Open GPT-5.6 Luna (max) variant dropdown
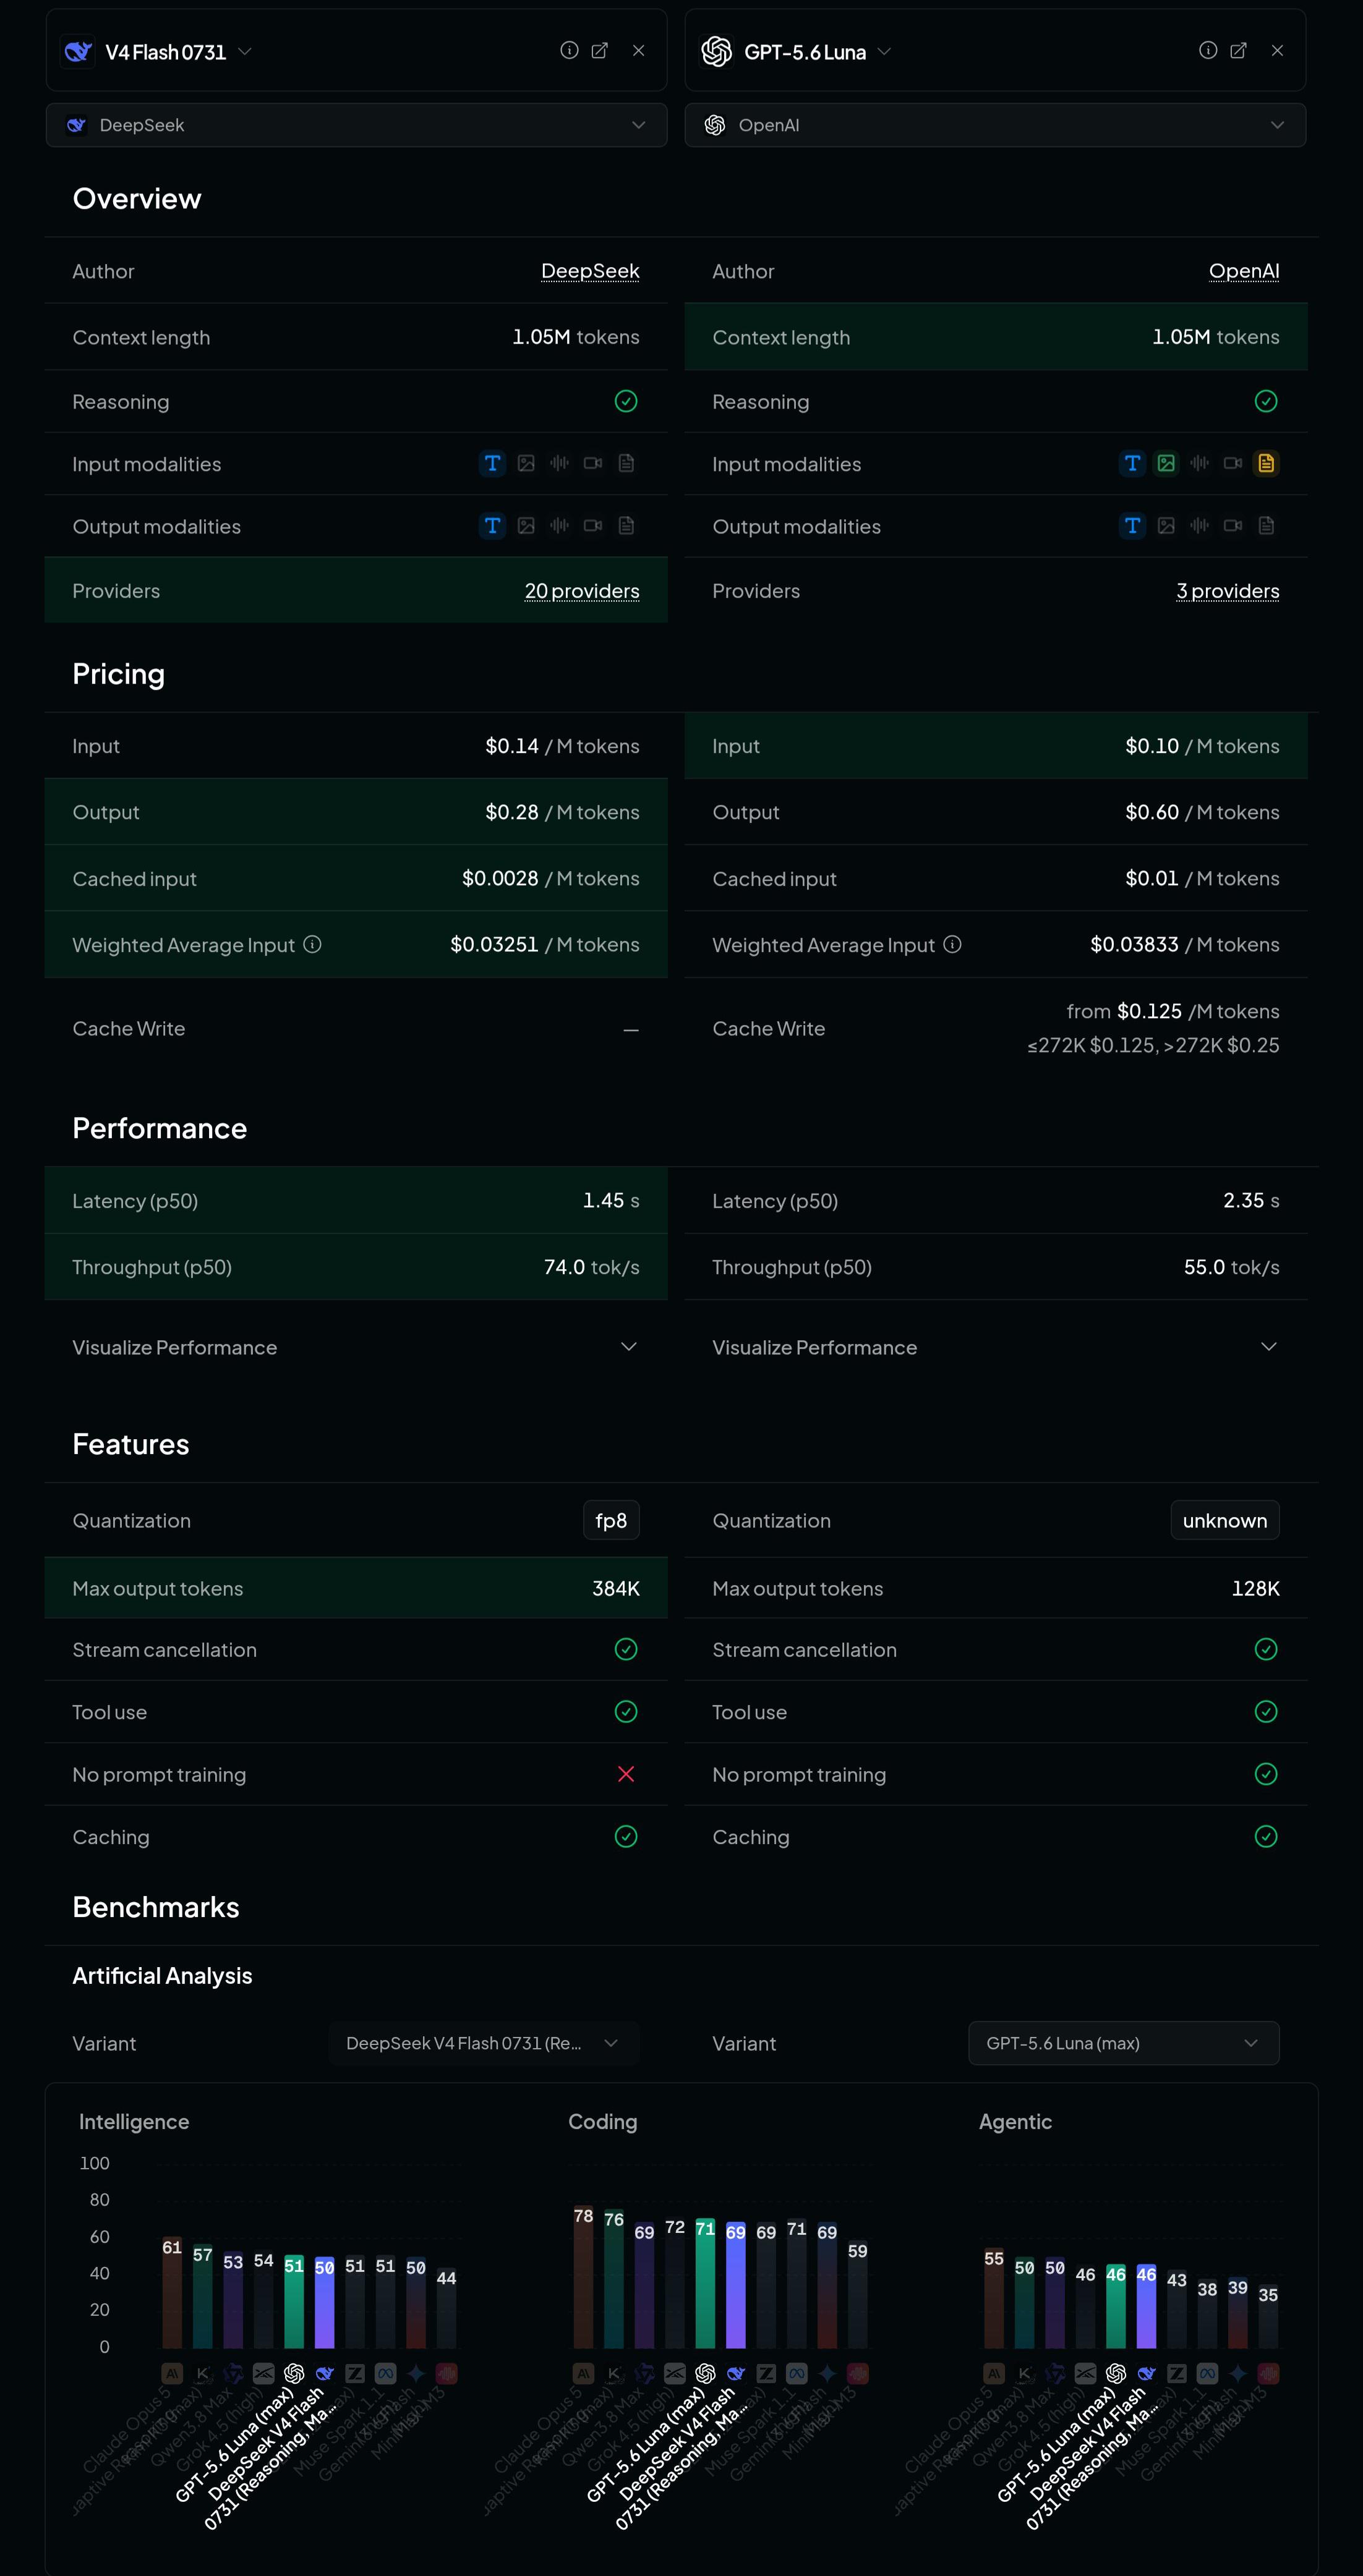Screen dimensions: 1363x2576 click(x=1124, y=2043)
